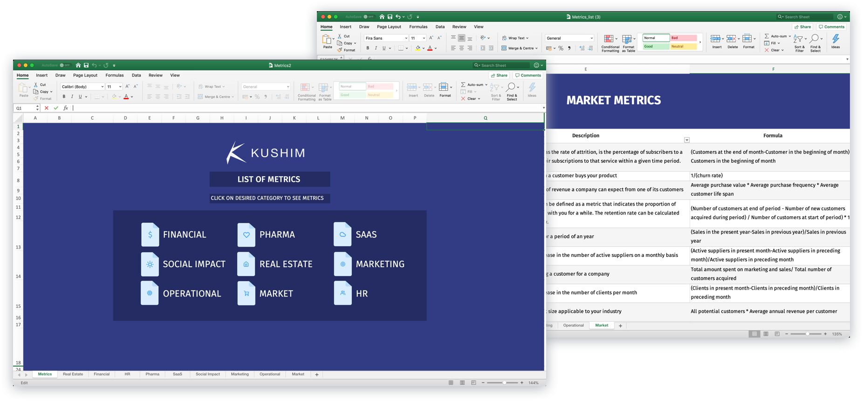Expand Merge & Centre options in Metrics_list
The image size is (863, 401).
(x=537, y=48)
